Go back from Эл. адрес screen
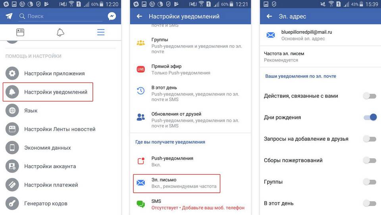 (269, 16)
